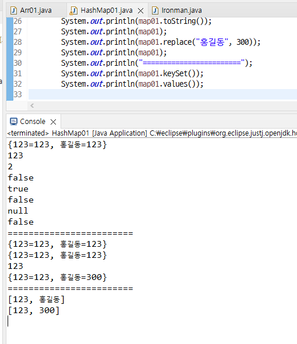The height and width of the screenshot is (344, 297).
Task: Click the Console monitor icon
Action: pos(13,121)
